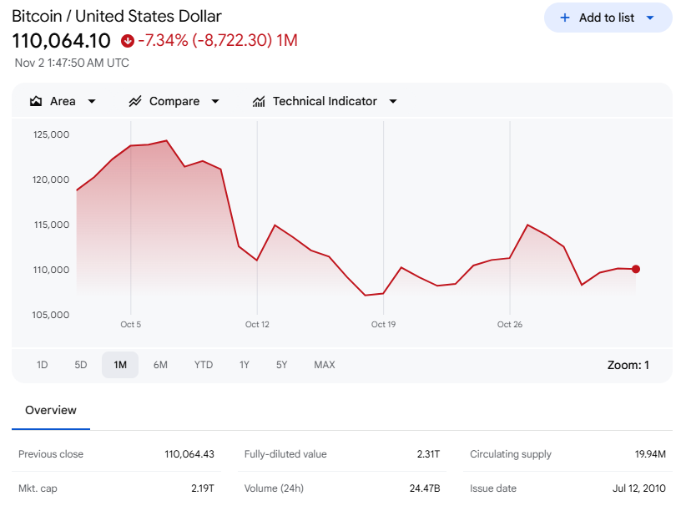Click the Oct 26 axis label
686x511 pixels.
coord(510,325)
